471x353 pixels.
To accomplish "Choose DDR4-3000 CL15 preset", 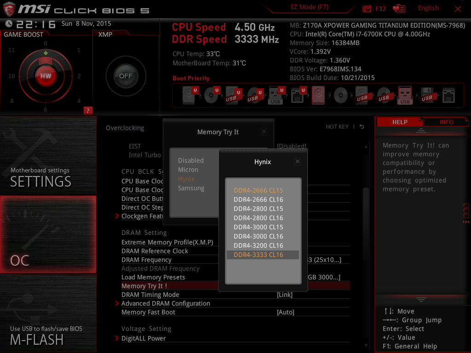I will (263, 227).
